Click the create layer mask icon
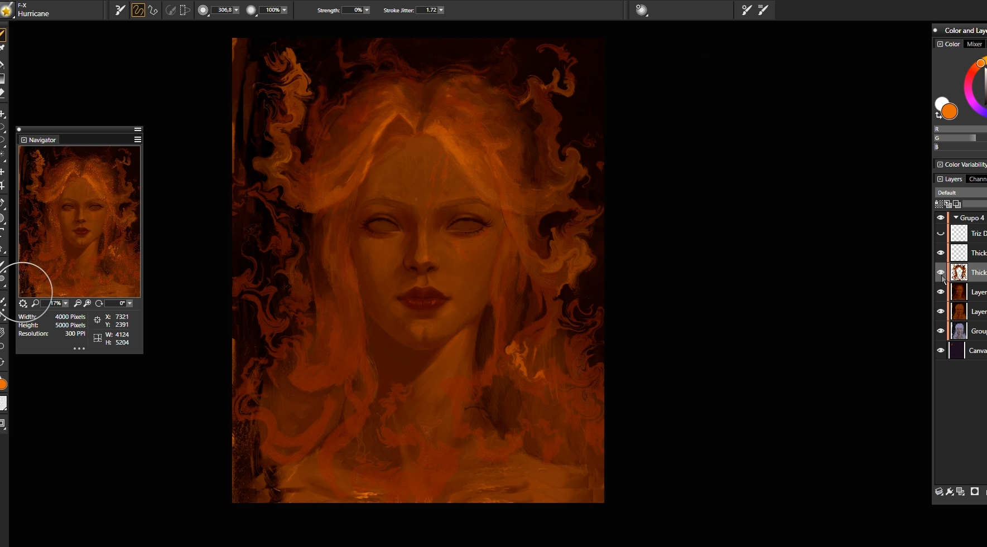The width and height of the screenshot is (987, 547). pos(975,492)
